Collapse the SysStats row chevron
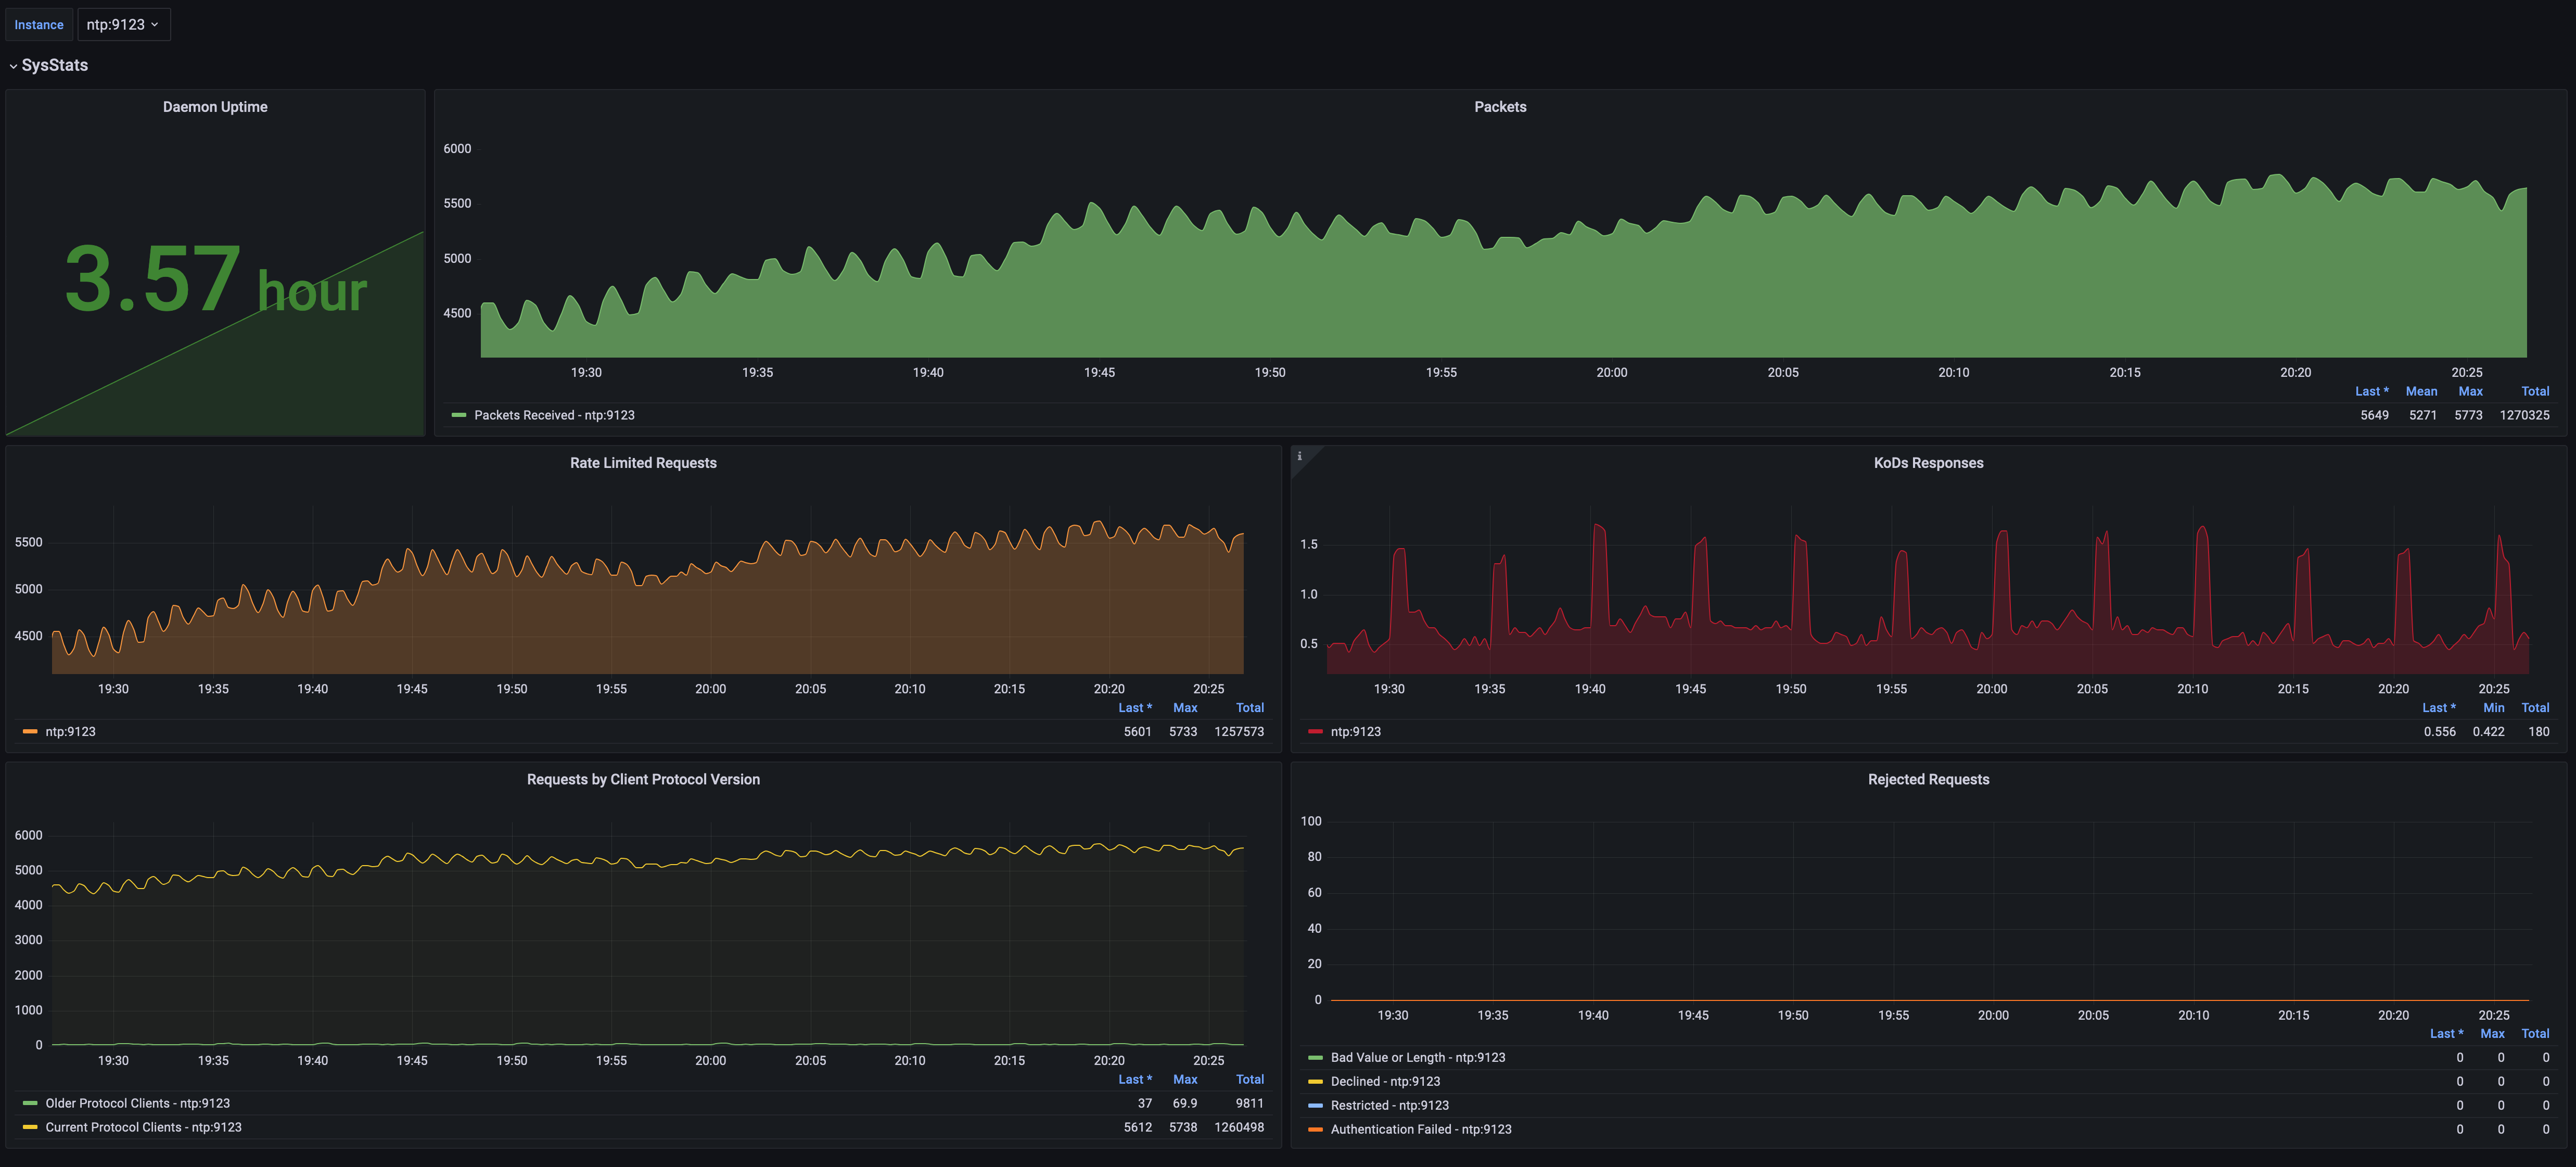 coord(13,66)
